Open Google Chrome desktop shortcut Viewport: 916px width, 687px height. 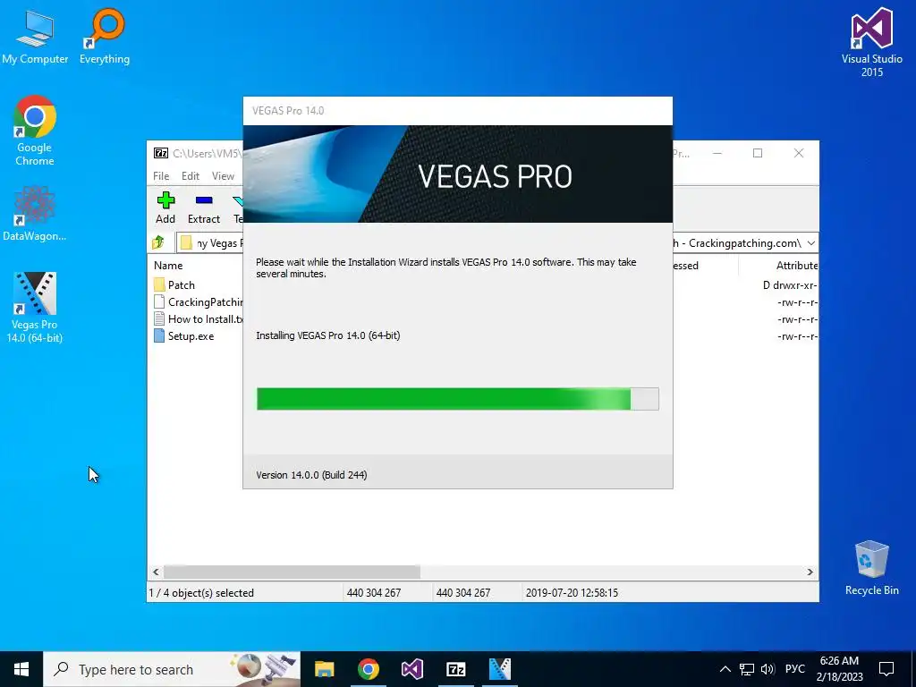35,131
